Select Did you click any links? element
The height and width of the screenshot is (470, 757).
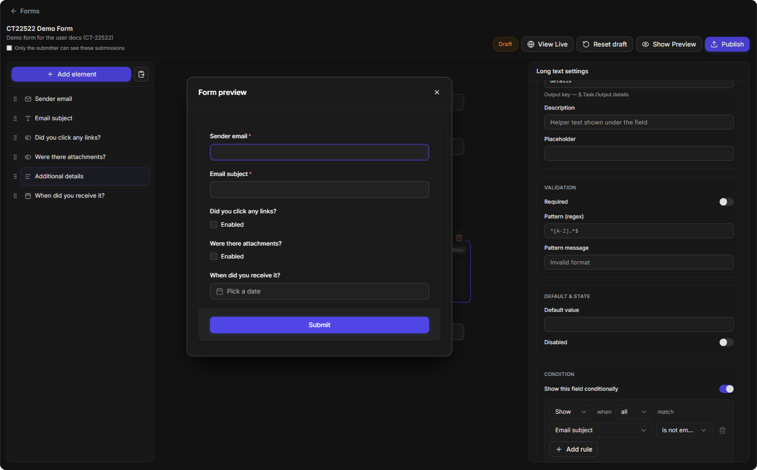pos(85,138)
